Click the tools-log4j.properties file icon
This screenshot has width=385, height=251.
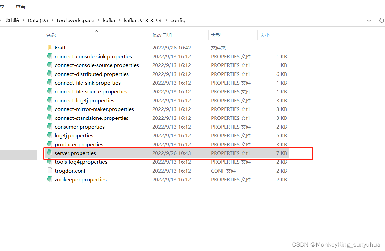[x=50, y=162]
